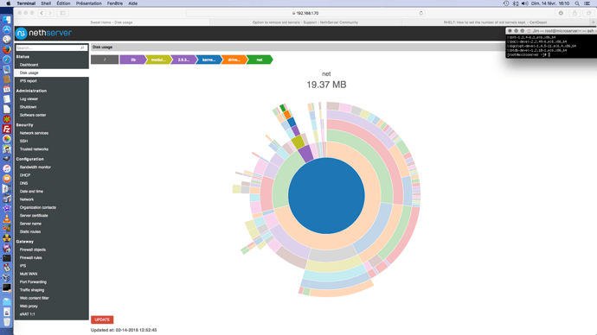Select the root '/' breadcrumb

105,60
